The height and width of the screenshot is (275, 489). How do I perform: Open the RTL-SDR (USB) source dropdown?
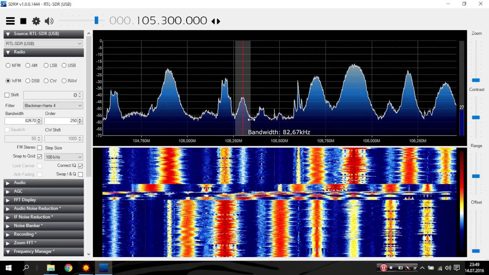tap(44, 44)
